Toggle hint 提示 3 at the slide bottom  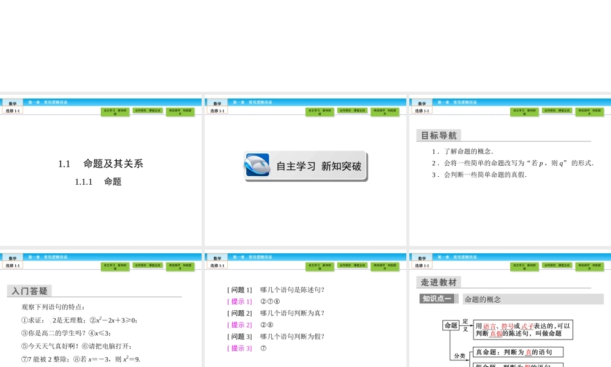(x=238, y=347)
